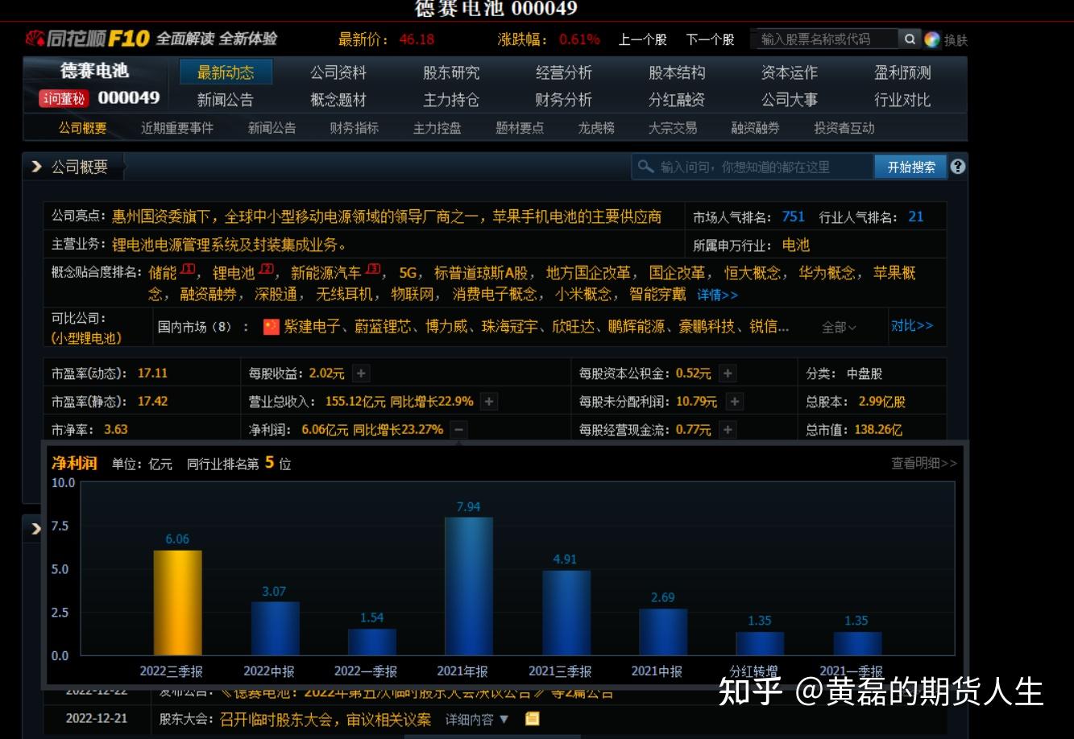Select 大宗交易 sub-tab
Viewport: 1074px width, 739px height.
pyautogui.click(x=673, y=128)
